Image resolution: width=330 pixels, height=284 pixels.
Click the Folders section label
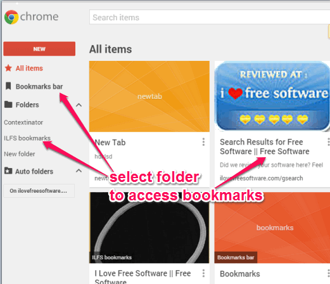pyautogui.click(x=27, y=105)
